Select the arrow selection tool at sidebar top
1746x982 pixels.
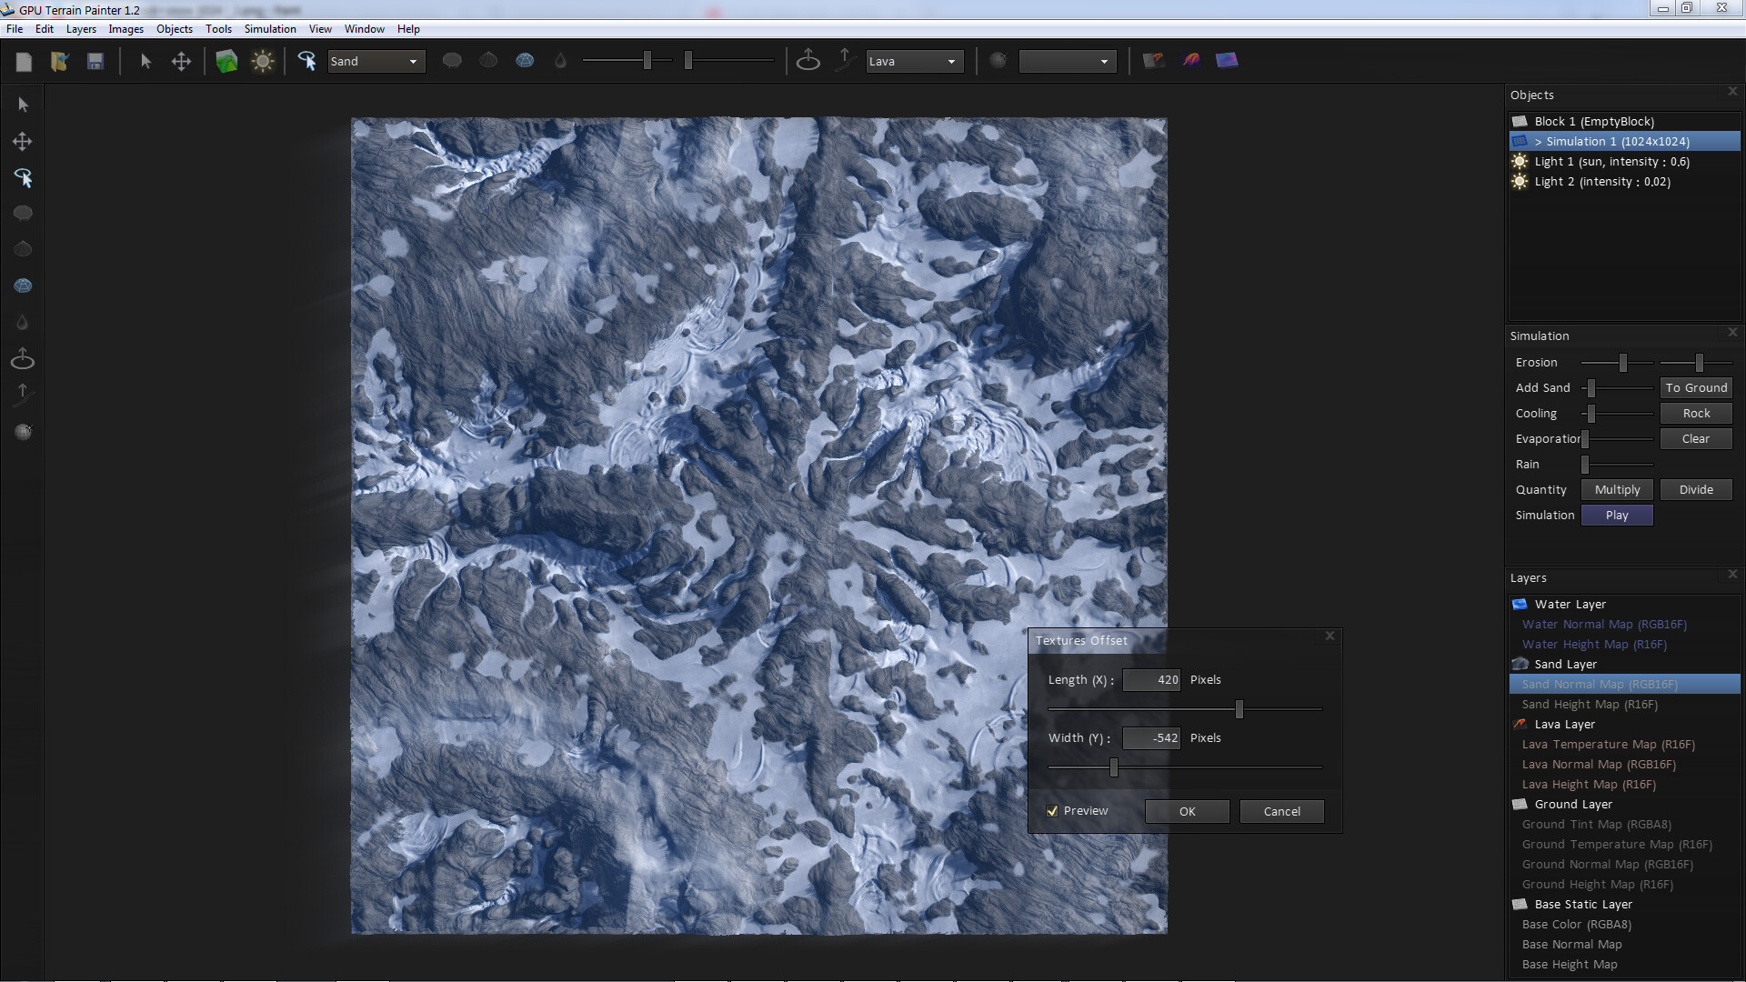pyautogui.click(x=22, y=104)
